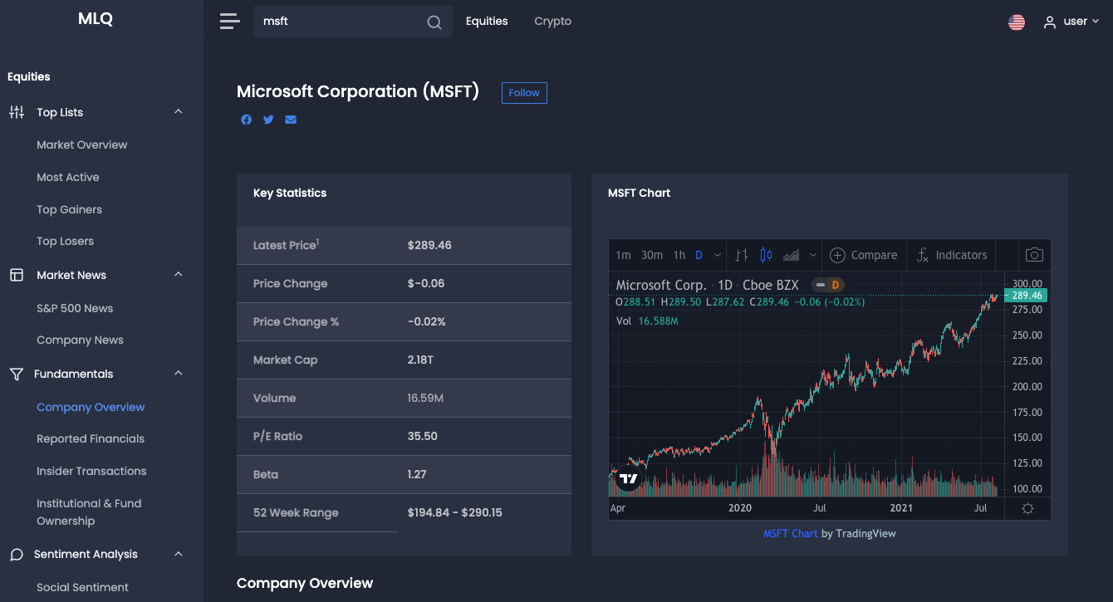
Task: Switch to the Crypto tab
Action: pos(552,22)
